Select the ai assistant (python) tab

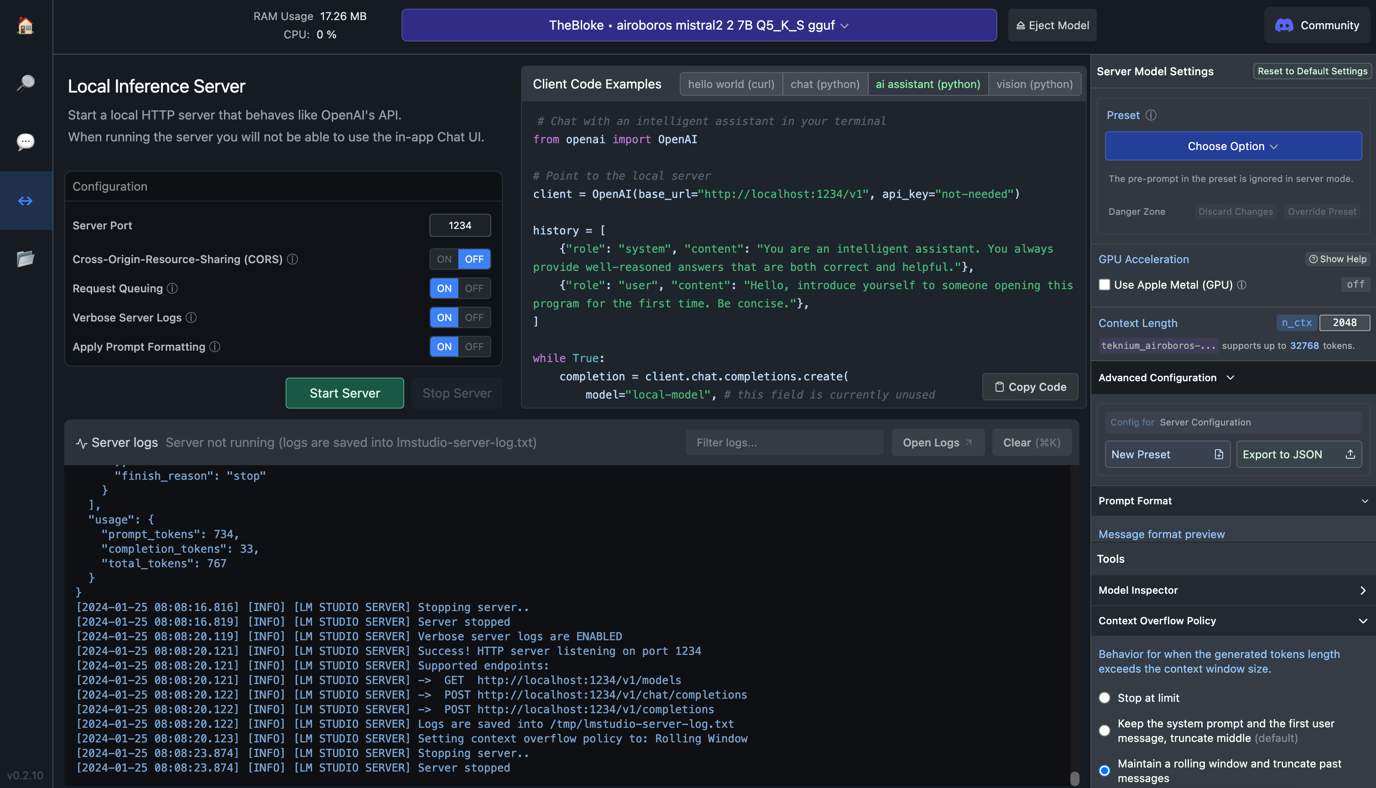coord(928,84)
